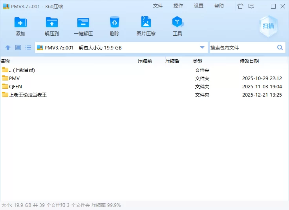Switch to thumbnail icon view mode
This screenshot has width=289, height=210.
click(x=18, y=47)
